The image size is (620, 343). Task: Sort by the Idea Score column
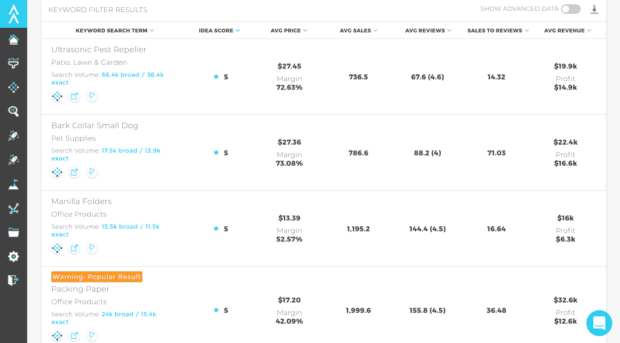(219, 30)
